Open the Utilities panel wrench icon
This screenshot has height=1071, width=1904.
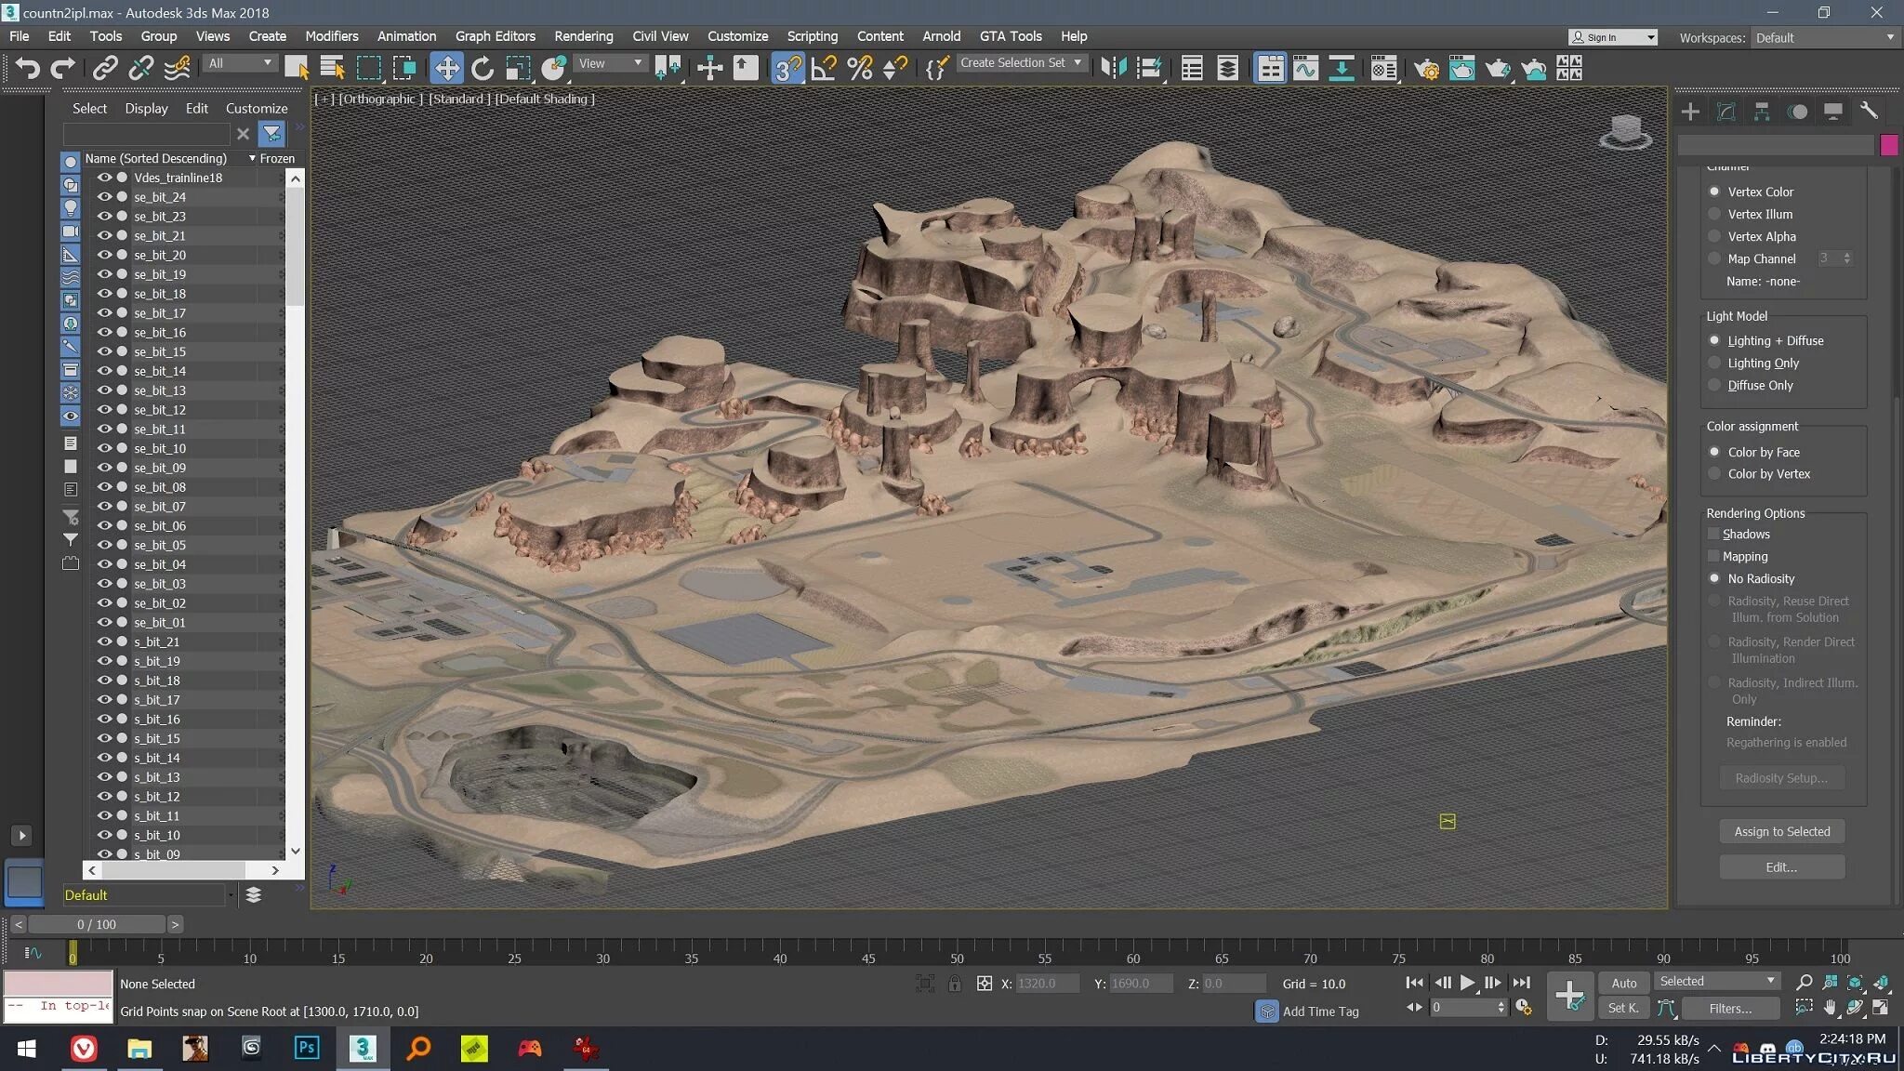pyautogui.click(x=1869, y=112)
